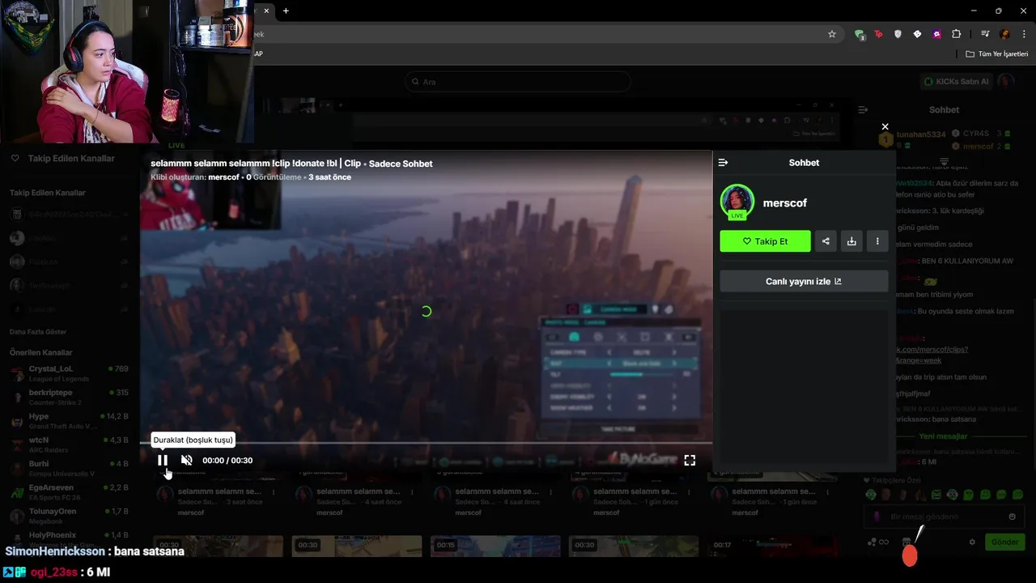Follow merscof with Takip Et button
1036x583 pixels.
tap(765, 241)
